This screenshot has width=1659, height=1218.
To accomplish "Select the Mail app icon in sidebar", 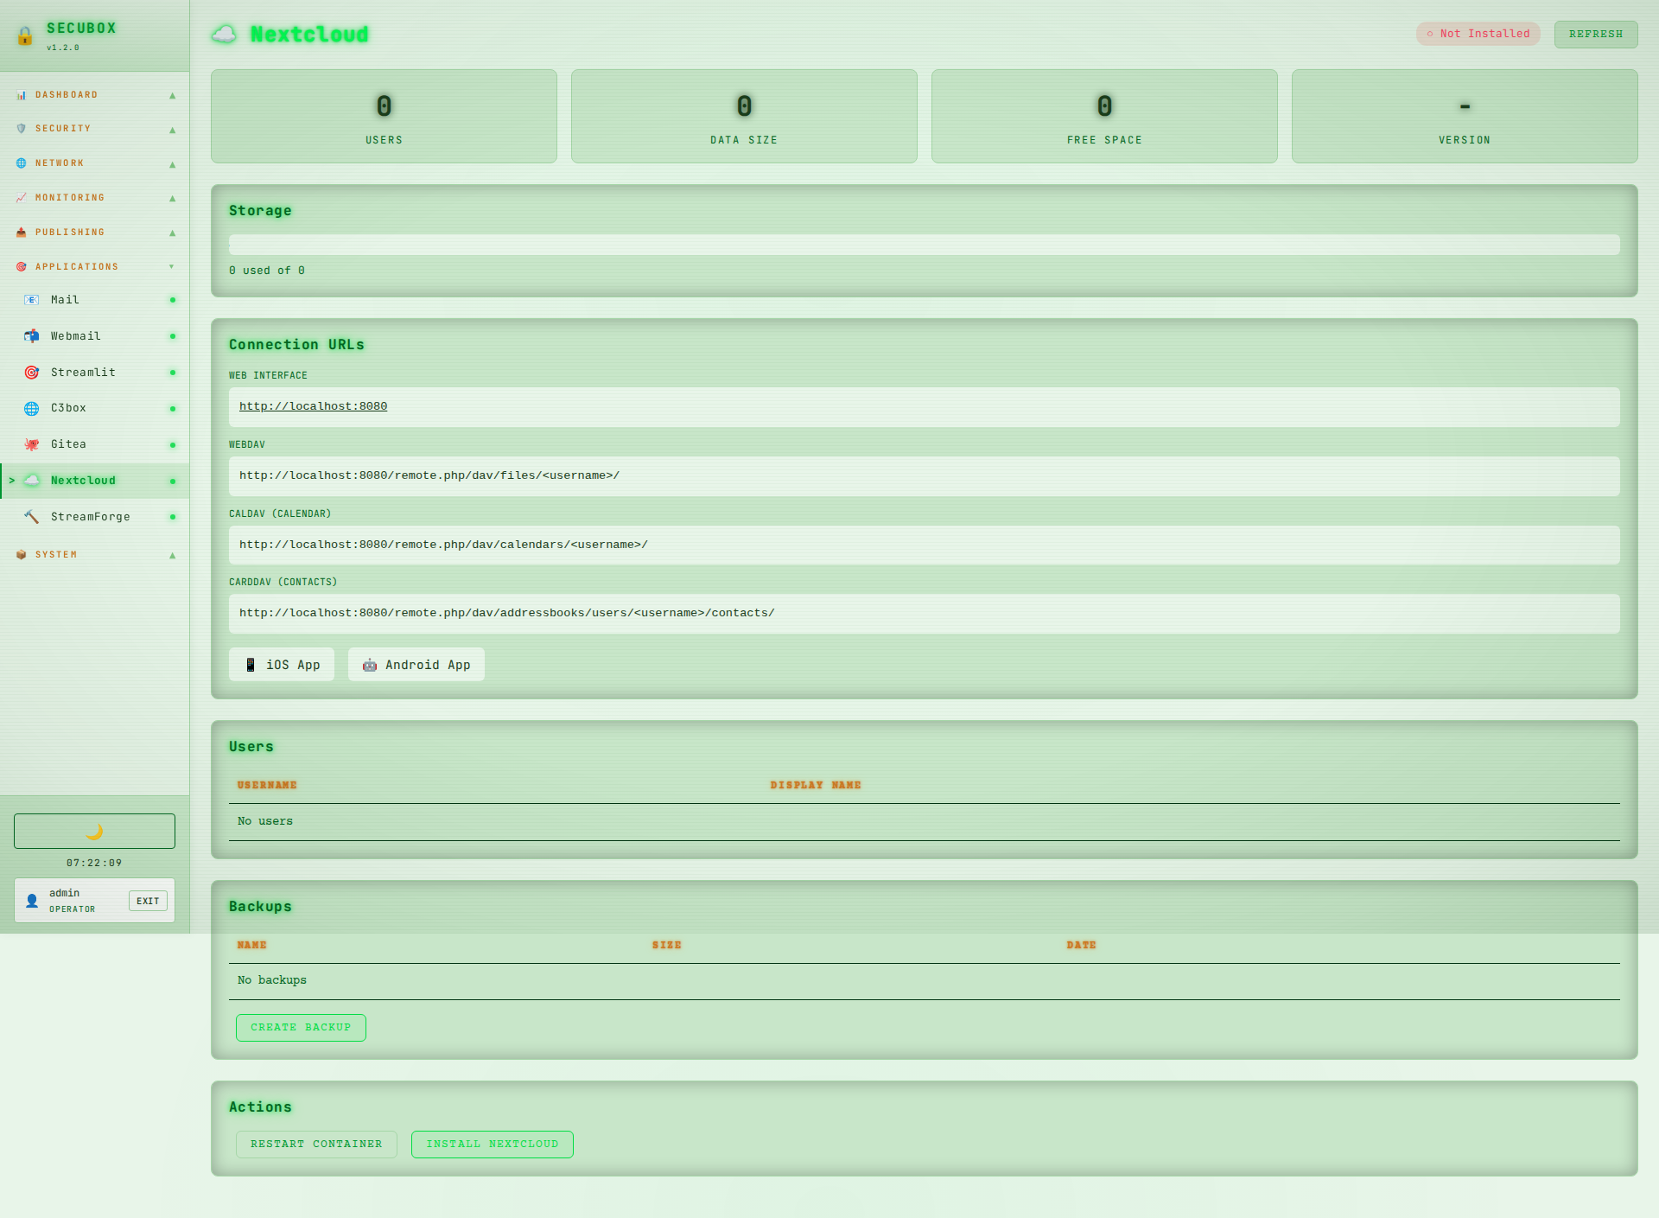I will pos(31,299).
